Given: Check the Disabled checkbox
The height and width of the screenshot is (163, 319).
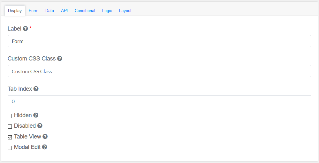Looking at the screenshot, I should point(10,126).
